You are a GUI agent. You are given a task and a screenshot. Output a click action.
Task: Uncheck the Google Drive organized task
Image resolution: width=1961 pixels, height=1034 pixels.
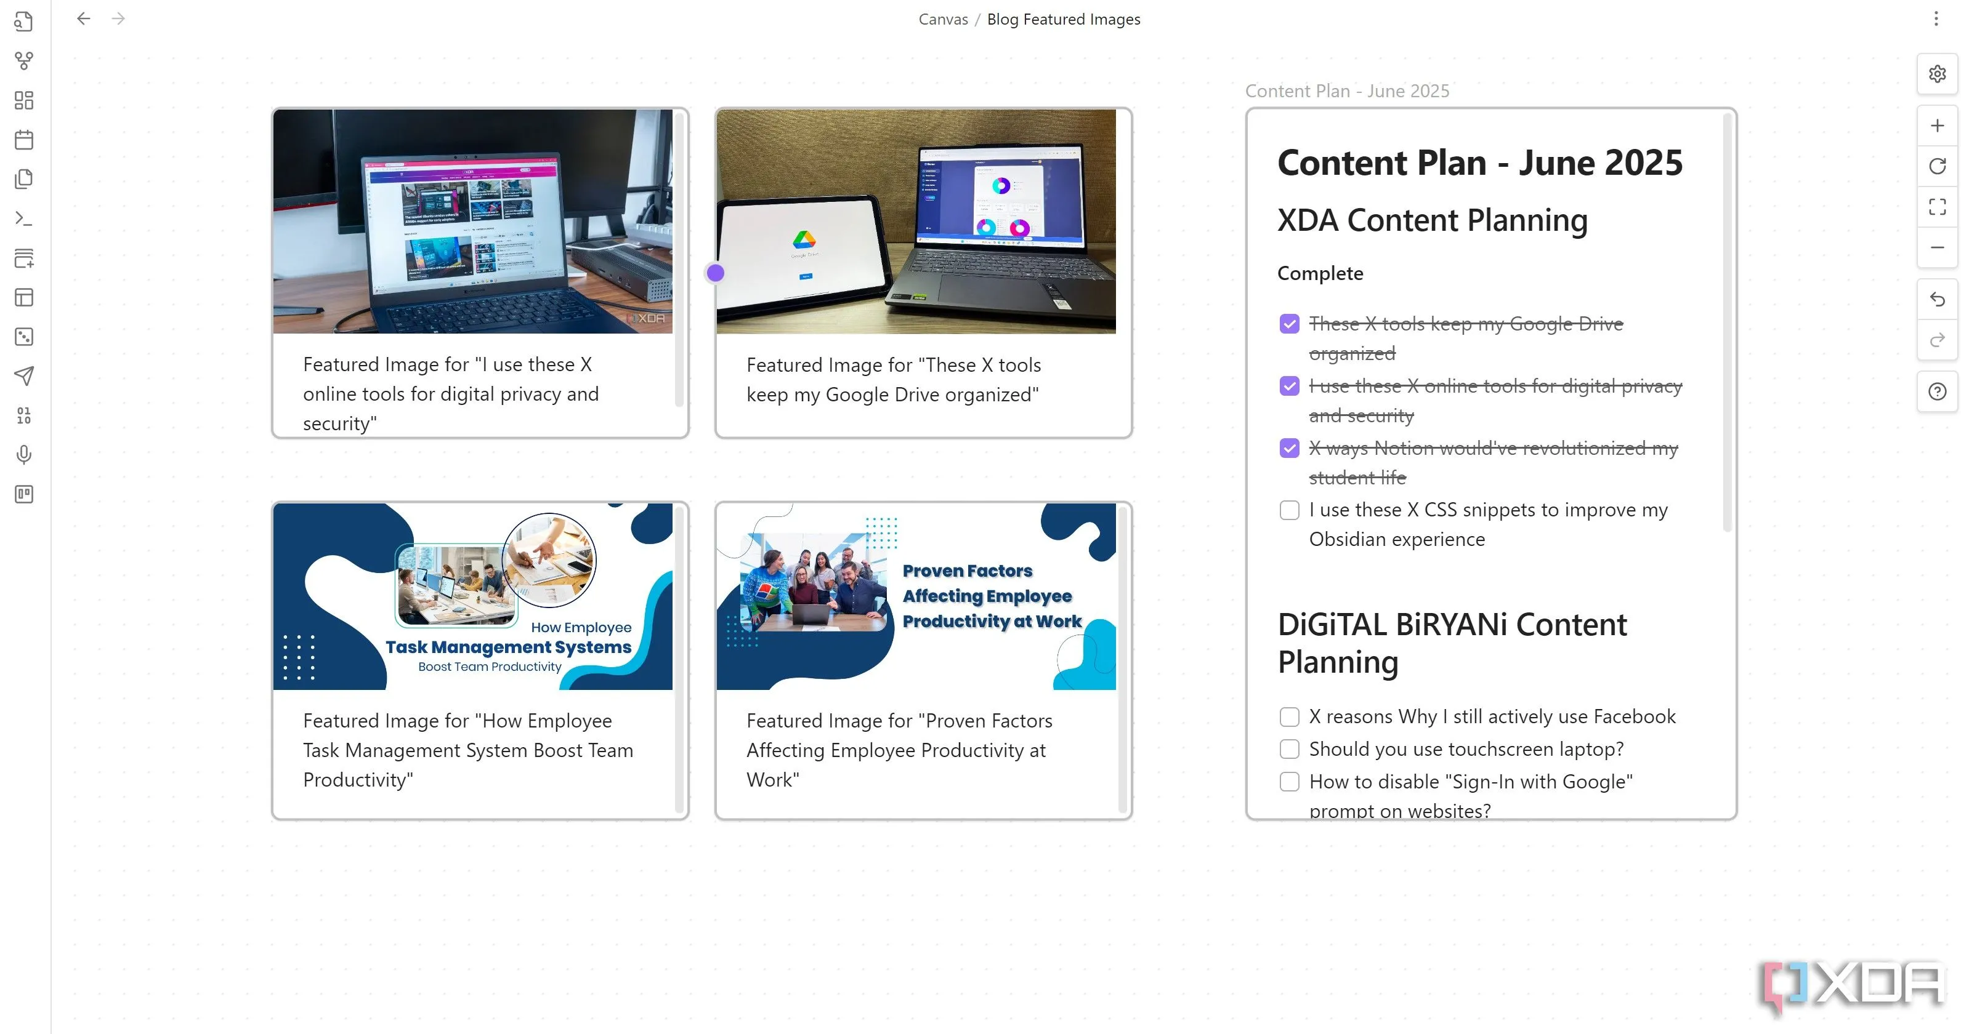point(1289,324)
